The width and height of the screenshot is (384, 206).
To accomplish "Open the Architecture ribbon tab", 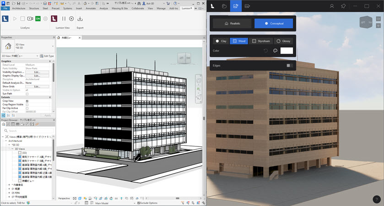I will point(18,8).
